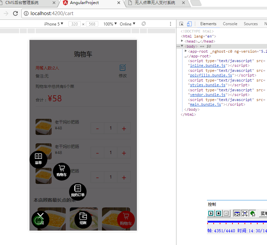Image resolution: width=267 pixels, height=245 pixels.
Task: Open polyfills.bundle.js link
Action: [x=211, y=75]
